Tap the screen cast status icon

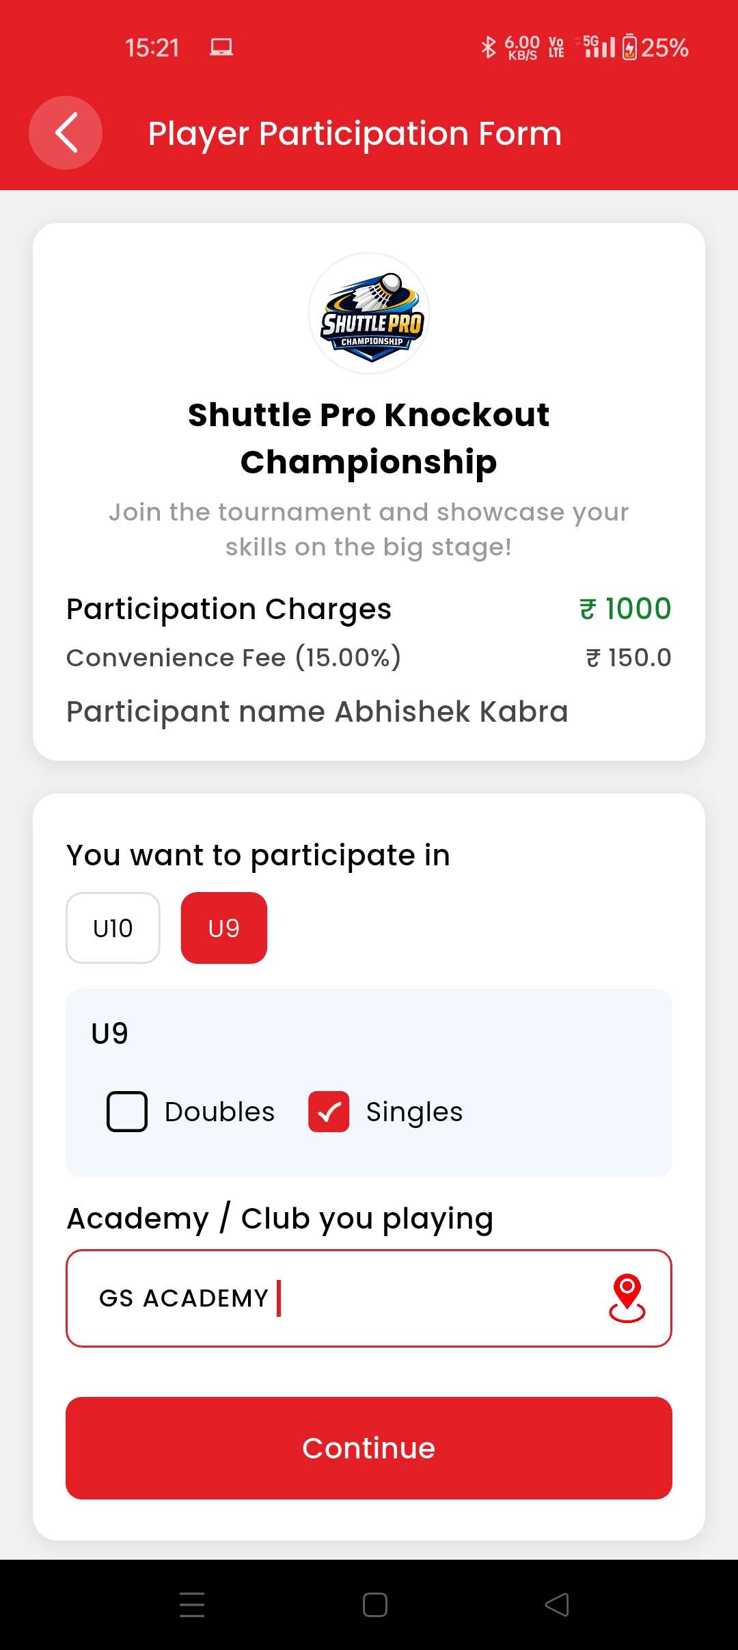coord(221,47)
